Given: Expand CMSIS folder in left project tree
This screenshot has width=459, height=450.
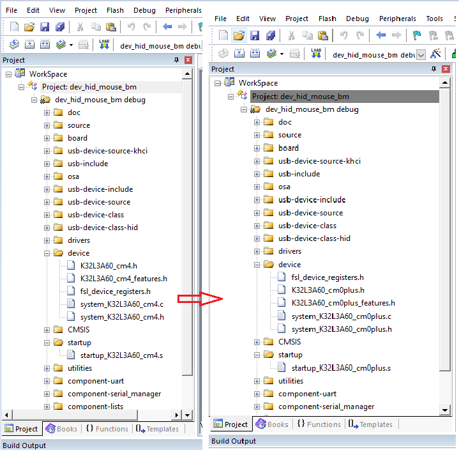Looking at the screenshot, I should (x=47, y=330).
